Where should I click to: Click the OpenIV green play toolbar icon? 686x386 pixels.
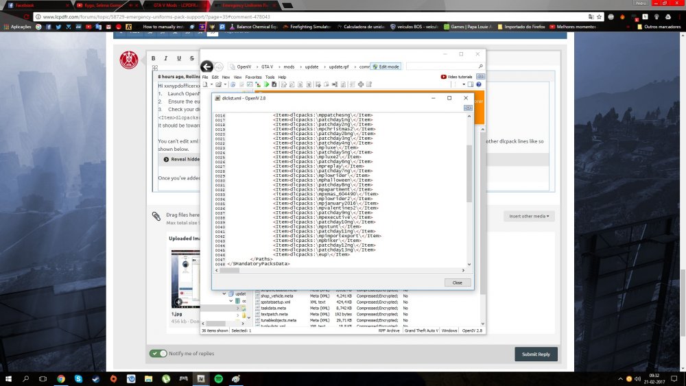[266, 84]
